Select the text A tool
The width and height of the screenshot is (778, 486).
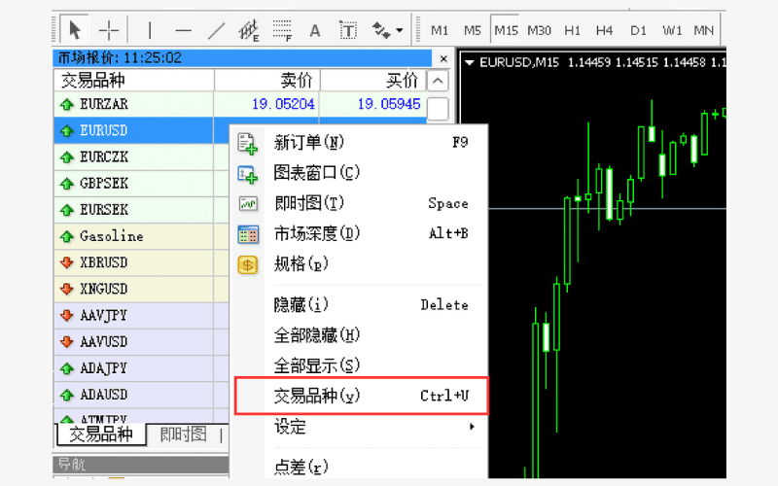pos(314,31)
